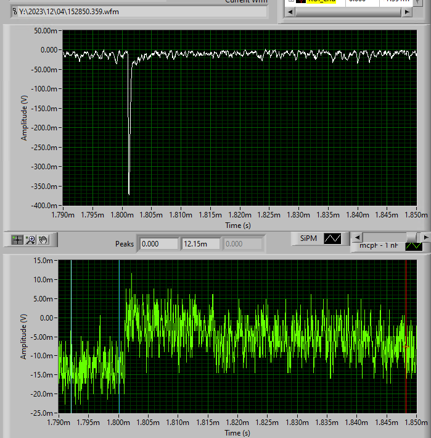The image size is (431, 438).
Task: Click the lower graph 1.790m X-axis label
Action: pyautogui.click(x=59, y=423)
